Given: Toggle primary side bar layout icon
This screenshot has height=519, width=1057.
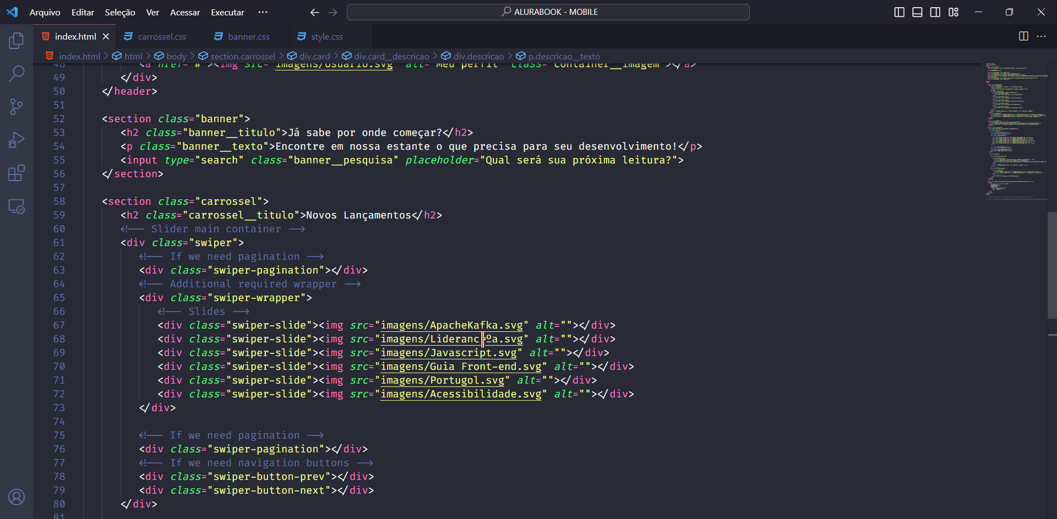Looking at the screenshot, I should click(x=899, y=12).
